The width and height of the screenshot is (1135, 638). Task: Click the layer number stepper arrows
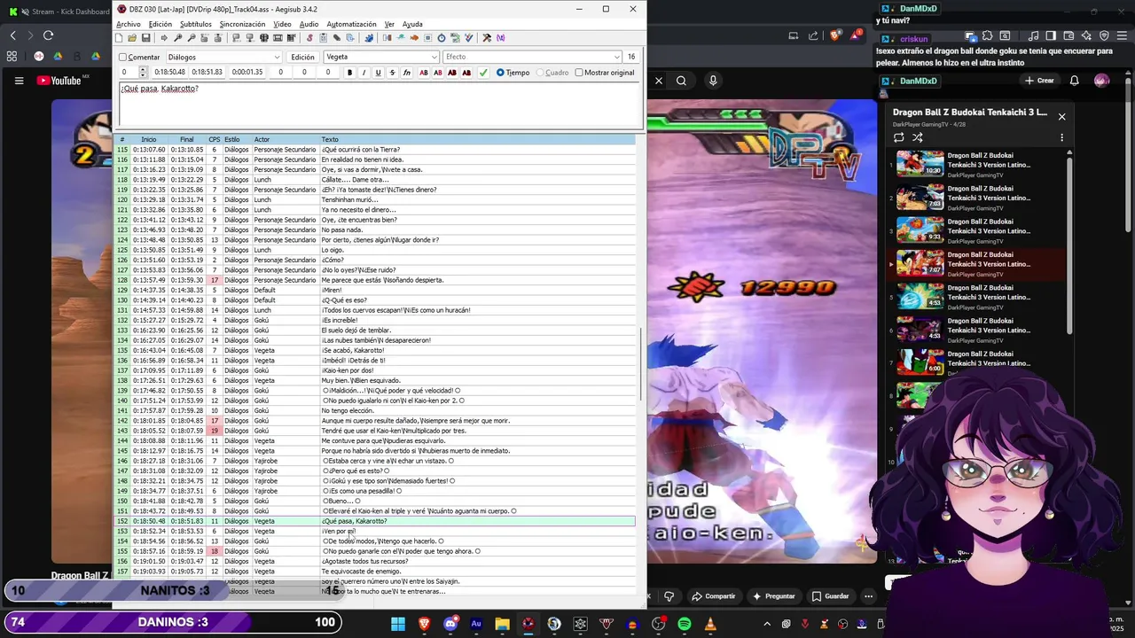coord(144,73)
